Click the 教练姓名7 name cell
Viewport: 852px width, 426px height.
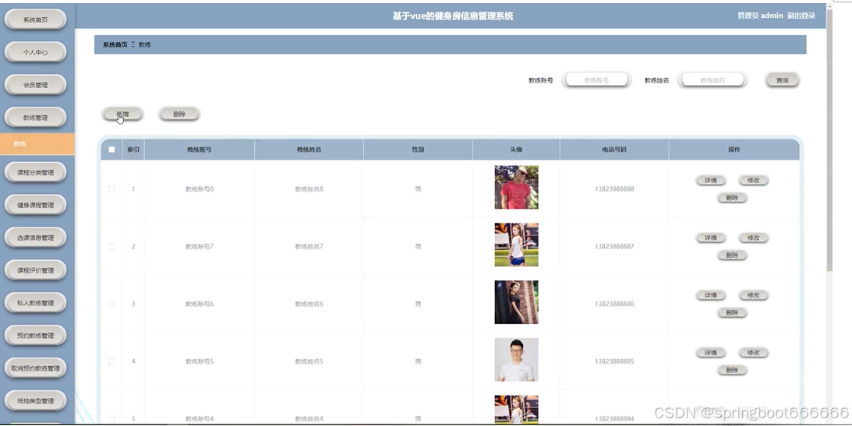pos(309,246)
